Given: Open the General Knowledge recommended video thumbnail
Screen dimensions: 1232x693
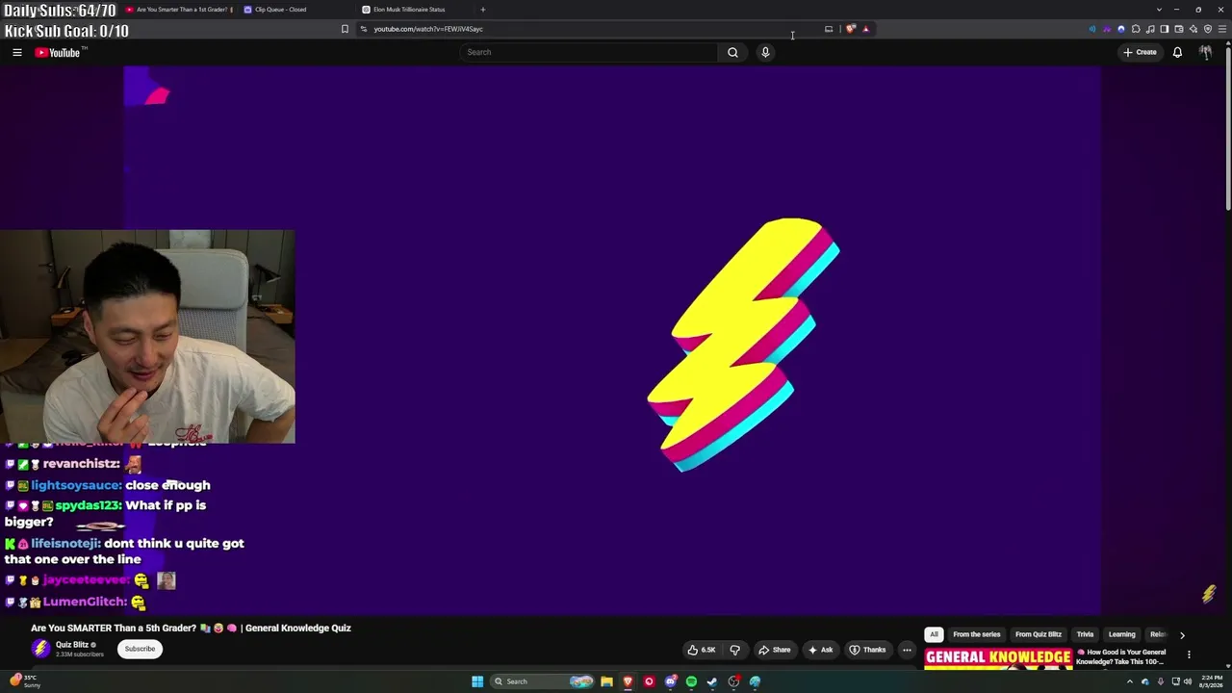Looking at the screenshot, I should click(x=998, y=658).
